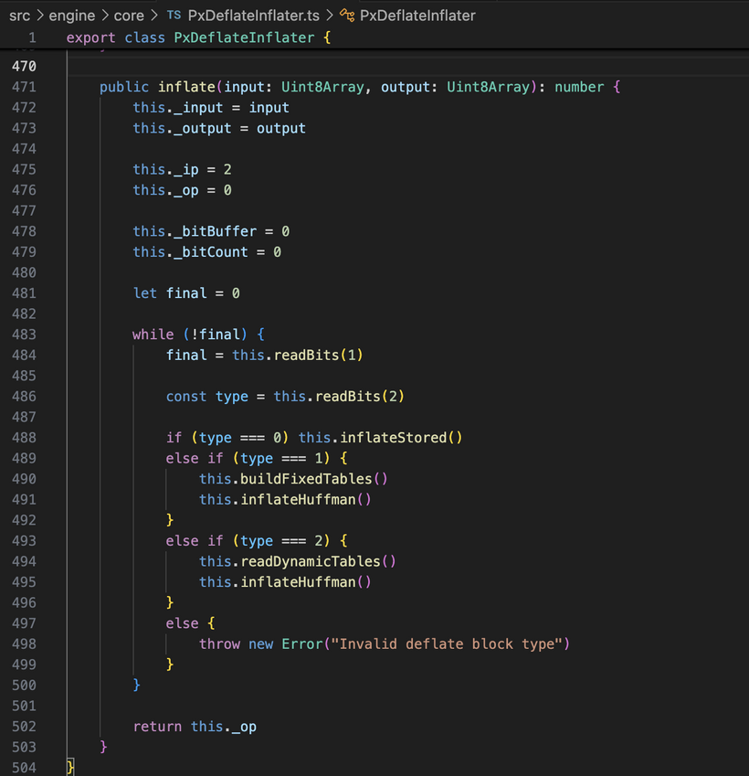749x776 pixels.
Task: Expand the engine breadcrumb folder
Action: tap(72, 16)
